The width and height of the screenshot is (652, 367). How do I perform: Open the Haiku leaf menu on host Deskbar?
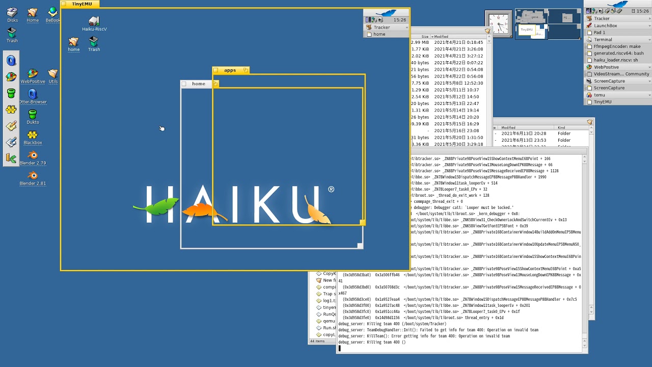point(617,4)
